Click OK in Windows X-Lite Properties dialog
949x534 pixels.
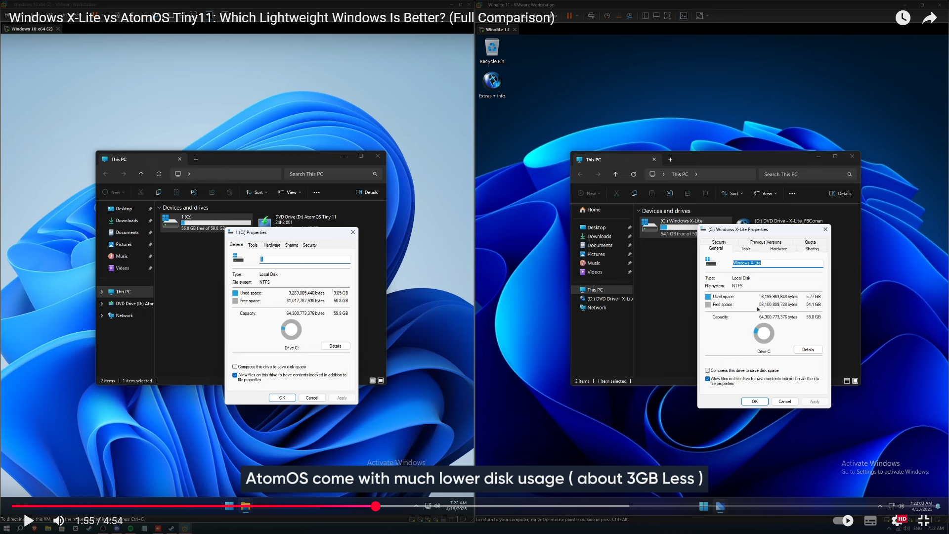pyautogui.click(x=754, y=401)
